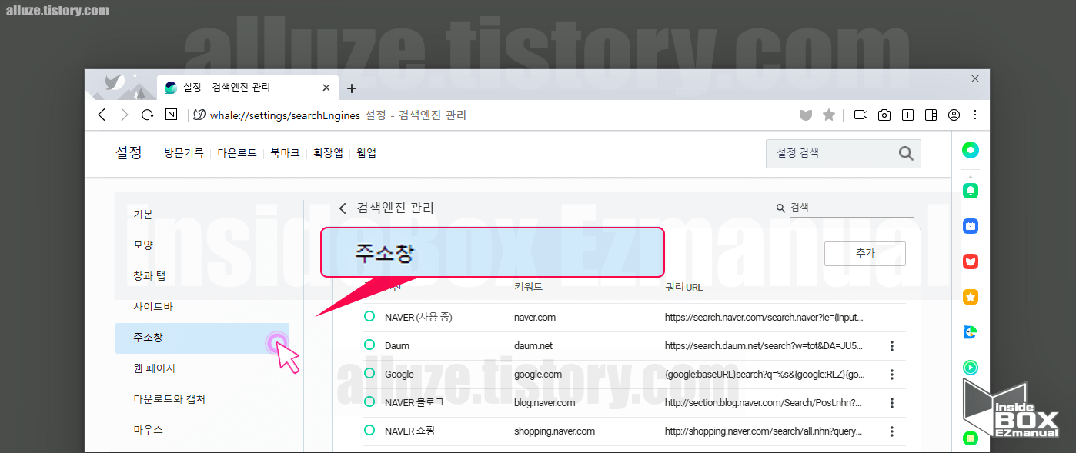Image resolution: width=1076 pixels, height=453 pixels.
Task: Open the 다운로드 settings menu
Action: 236,153
